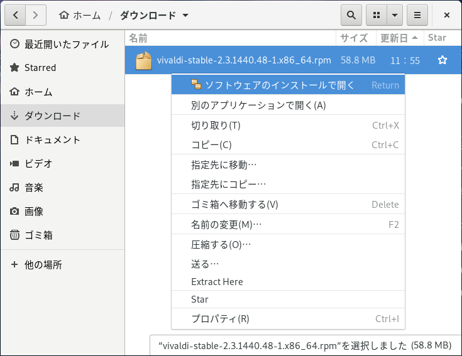The image size is (462, 356).
Task: Open ビデオ folder in the sidebar
Action: coord(62,164)
